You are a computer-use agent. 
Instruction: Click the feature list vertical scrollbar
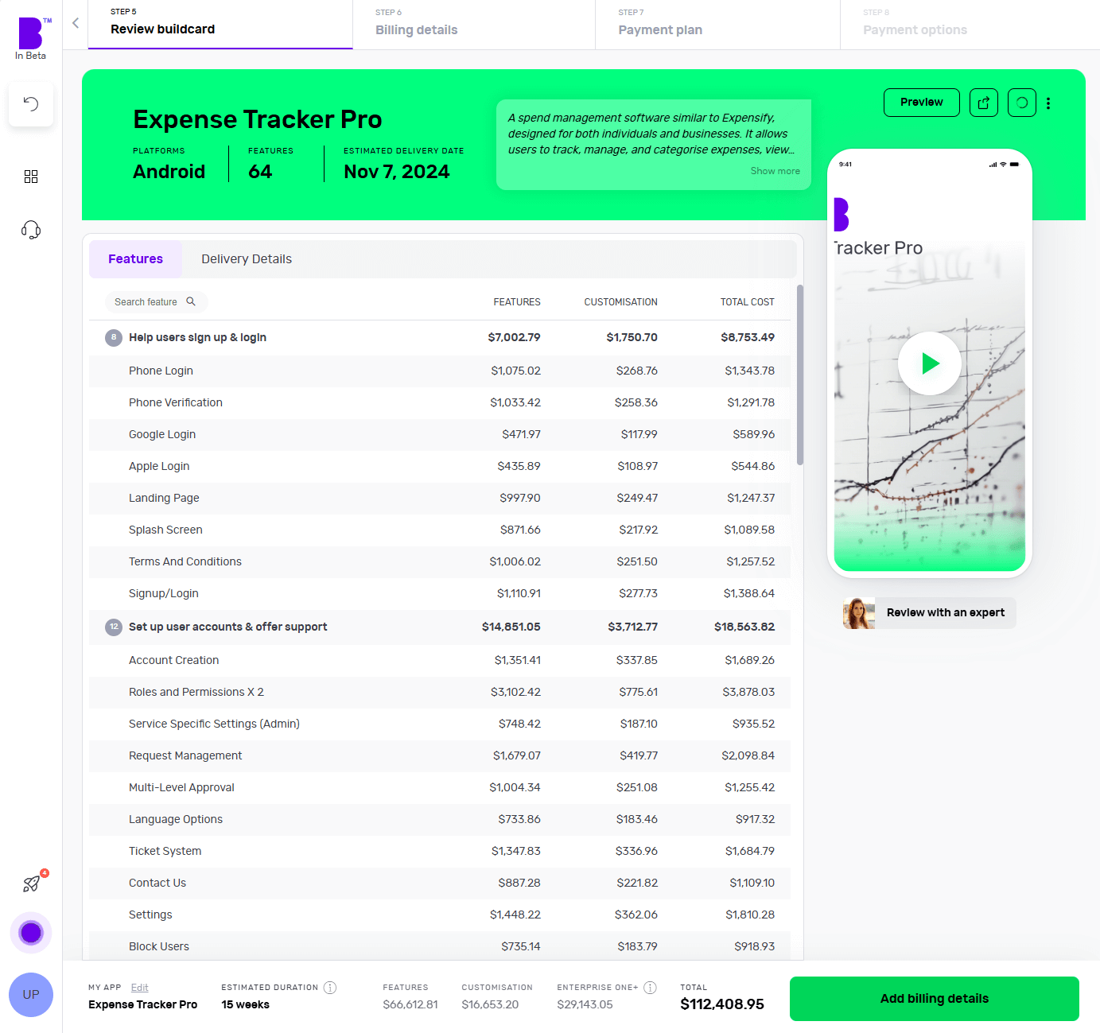pos(800,375)
